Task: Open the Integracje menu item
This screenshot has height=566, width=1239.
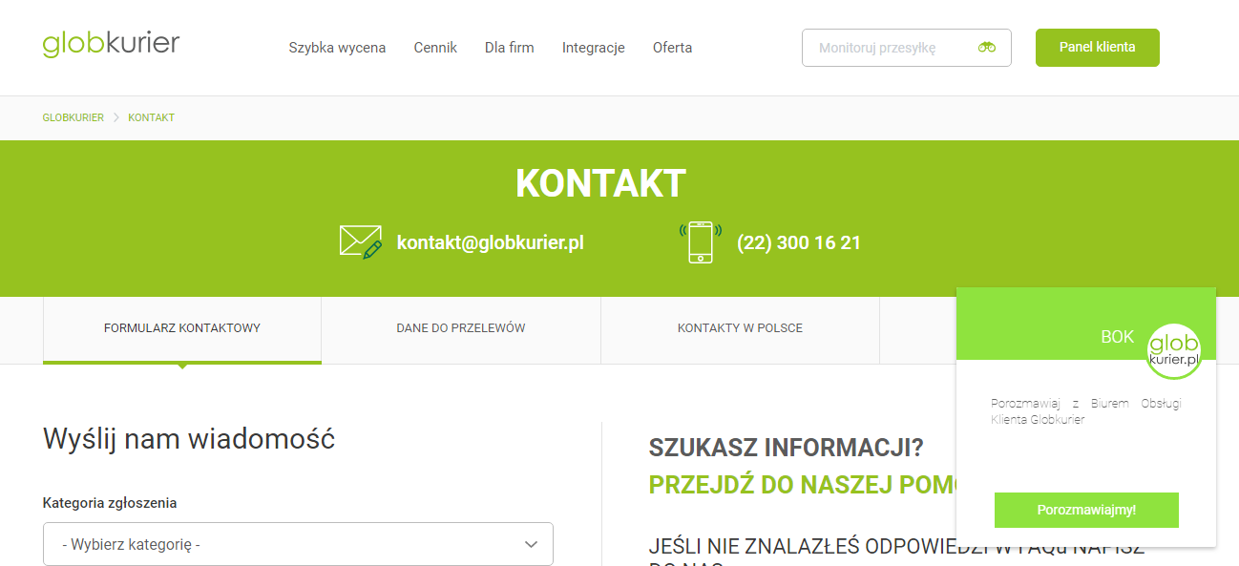Action: 593,48
